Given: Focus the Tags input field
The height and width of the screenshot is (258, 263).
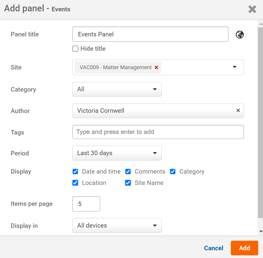Looking at the screenshot, I should [158, 132].
